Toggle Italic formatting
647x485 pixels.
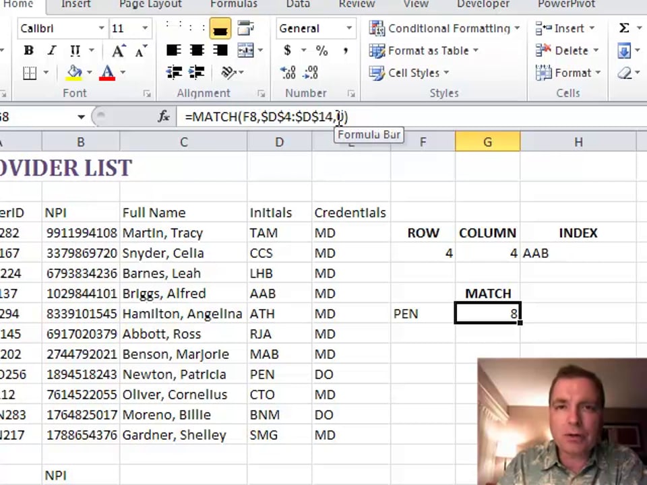(x=52, y=51)
